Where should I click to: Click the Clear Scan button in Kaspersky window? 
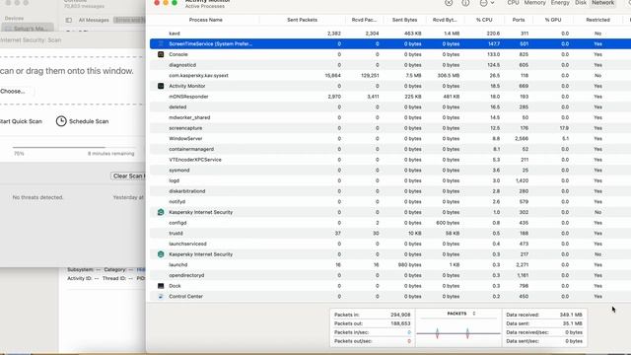click(x=128, y=176)
